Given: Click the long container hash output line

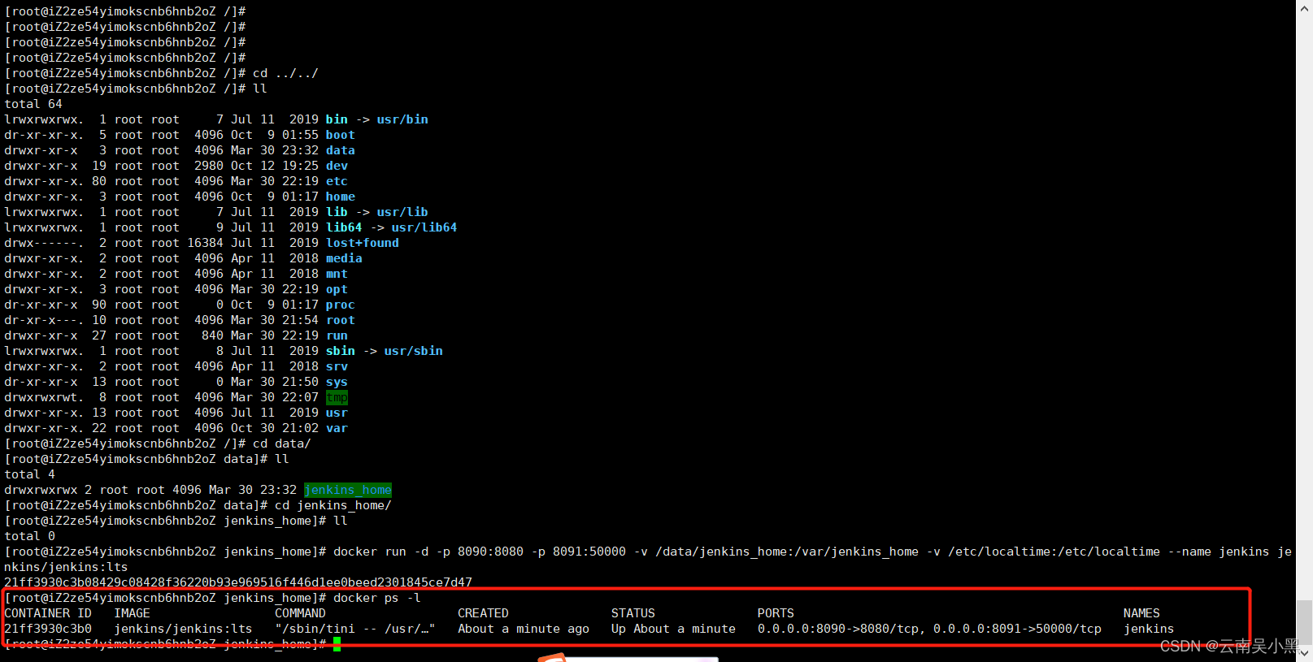Looking at the screenshot, I should [x=238, y=582].
